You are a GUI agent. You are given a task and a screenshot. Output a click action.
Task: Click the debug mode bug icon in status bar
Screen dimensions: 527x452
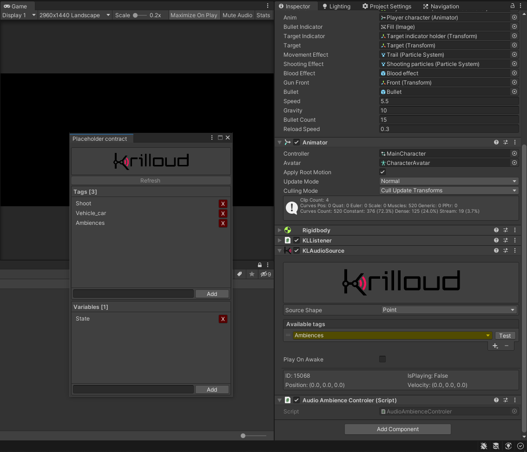pos(484,446)
